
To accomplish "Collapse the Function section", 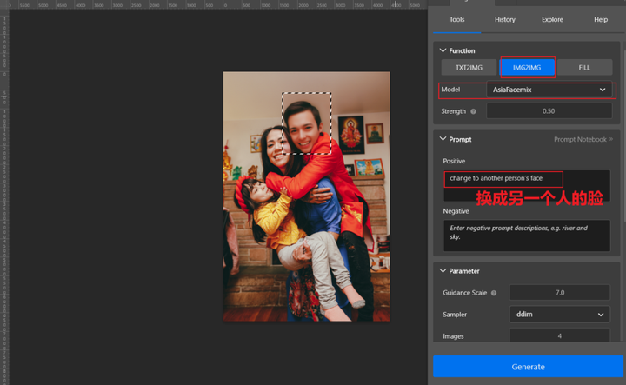I will click(443, 50).
